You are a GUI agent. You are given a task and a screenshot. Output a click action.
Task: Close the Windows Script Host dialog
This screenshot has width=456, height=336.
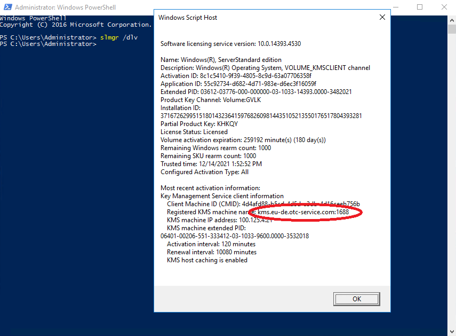(x=382, y=18)
